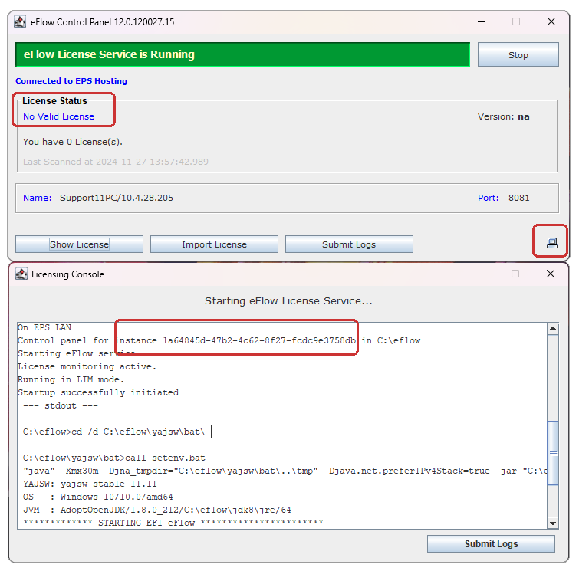The height and width of the screenshot is (571, 579).
Task: Minimize the eFlow Control Panel window
Action: [482, 21]
